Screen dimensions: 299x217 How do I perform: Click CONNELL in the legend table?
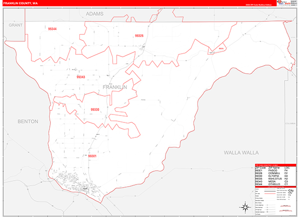(x=274, y=173)
